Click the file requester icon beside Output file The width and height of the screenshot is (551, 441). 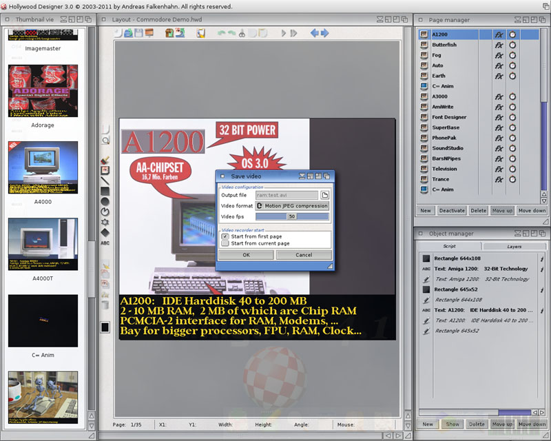coord(324,195)
